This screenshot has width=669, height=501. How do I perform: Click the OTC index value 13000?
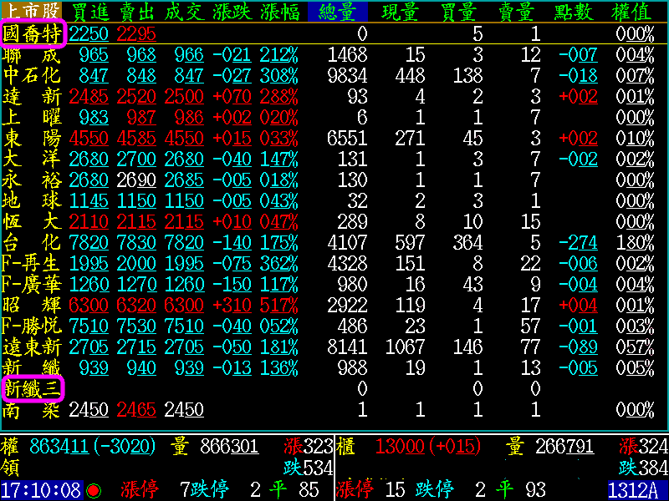coord(401,448)
